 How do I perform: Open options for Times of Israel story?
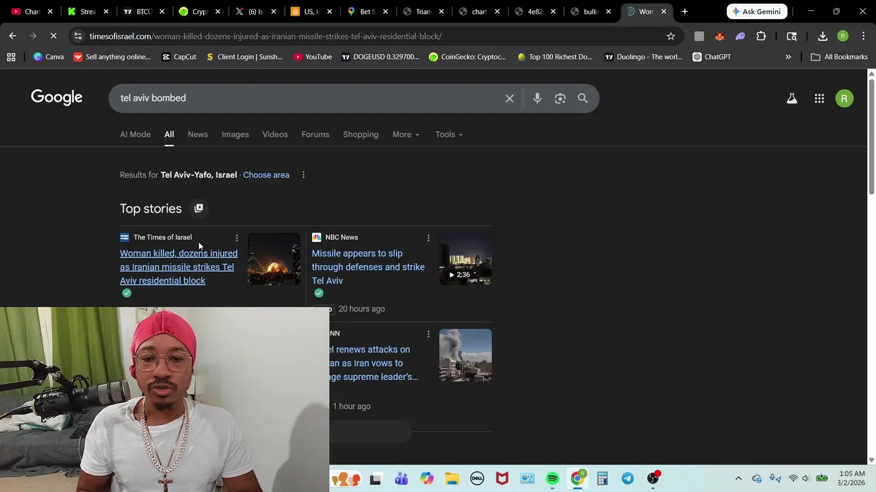237,238
